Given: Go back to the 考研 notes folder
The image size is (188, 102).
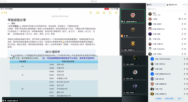Looking at the screenshot, I should (4, 13).
